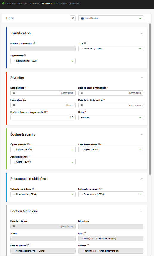Click the external link icon next to Prénom
The height and width of the screenshot is (256, 154).
pyautogui.click(x=88, y=245)
